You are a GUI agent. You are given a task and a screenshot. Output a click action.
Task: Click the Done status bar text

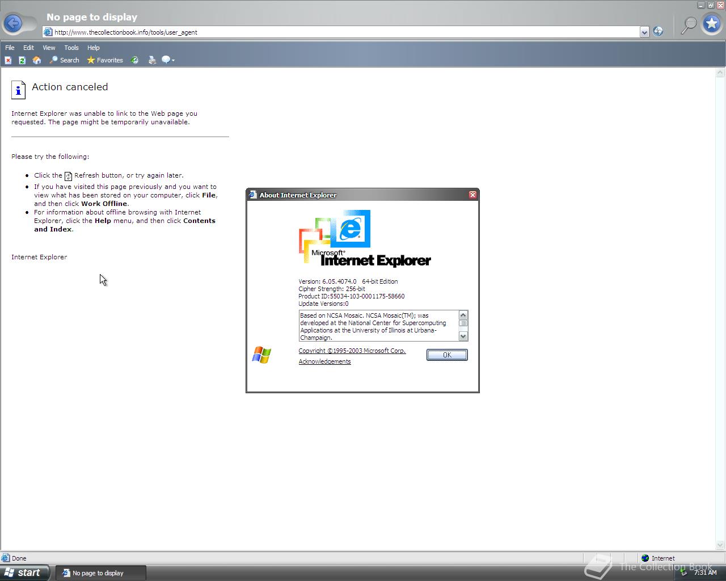point(19,558)
